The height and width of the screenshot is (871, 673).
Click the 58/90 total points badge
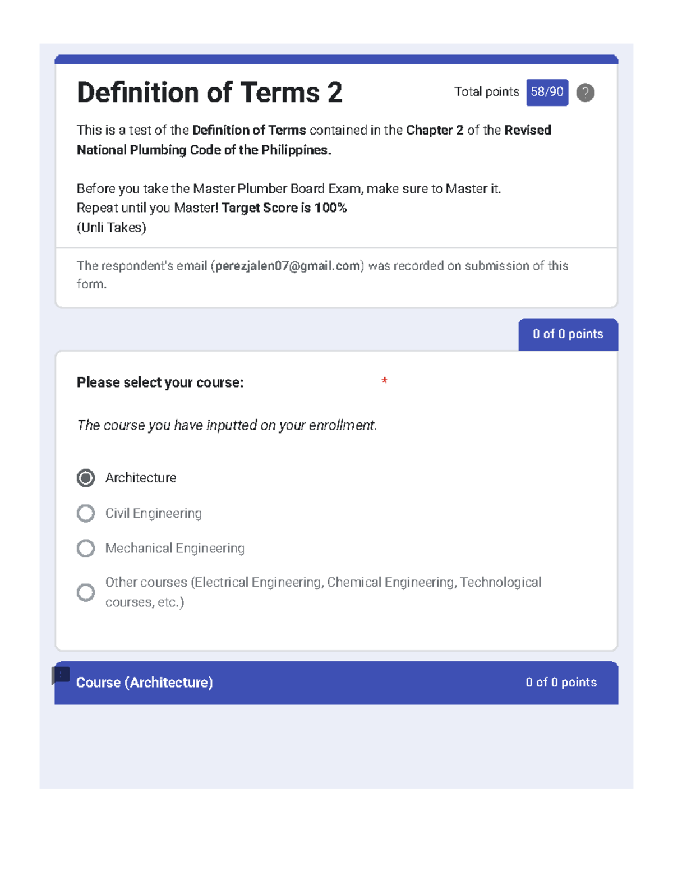tap(547, 93)
